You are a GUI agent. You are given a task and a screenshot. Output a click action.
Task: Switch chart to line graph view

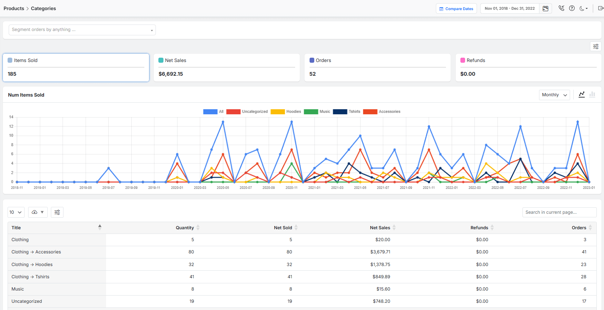(582, 94)
